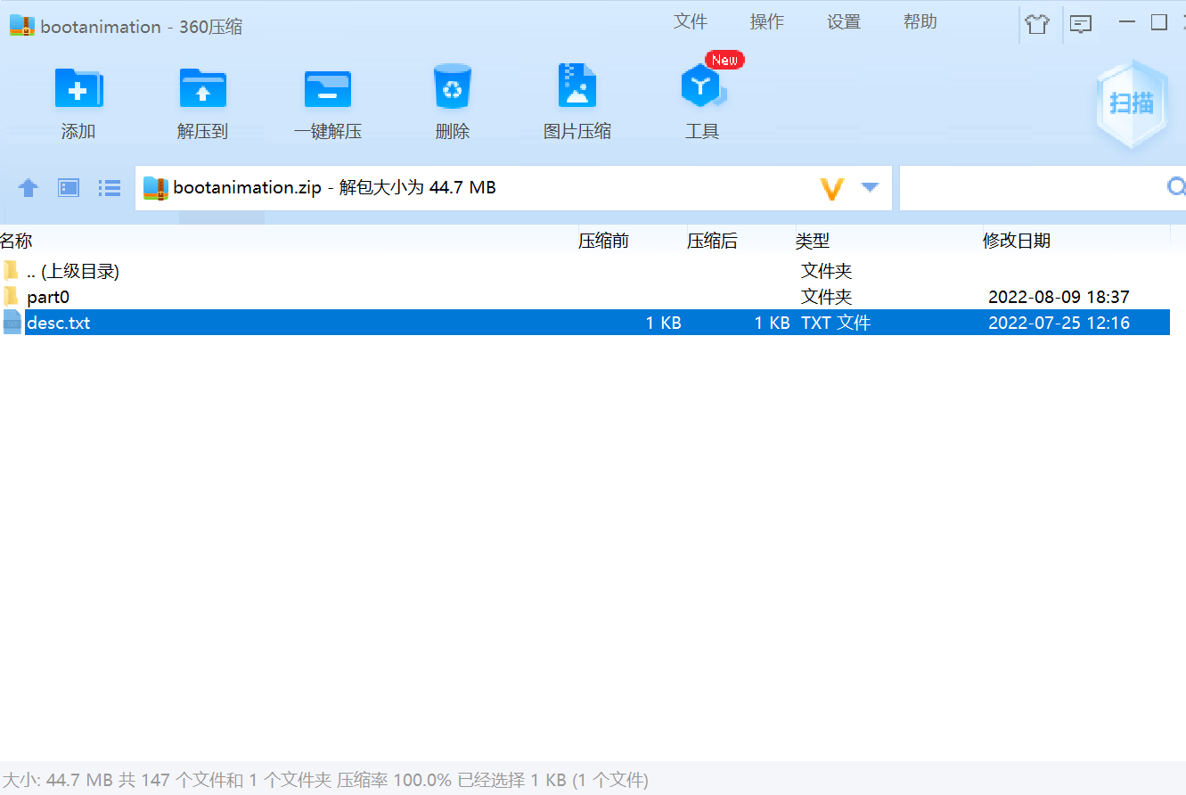This screenshot has height=795, width=1186.
Task: Sort by Modified Date (修改日期) column header
Action: pyautogui.click(x=1016, y=241)
